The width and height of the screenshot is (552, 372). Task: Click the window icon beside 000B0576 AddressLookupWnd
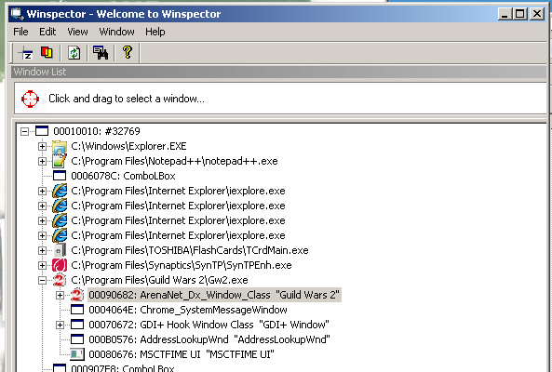click(77, 339)
